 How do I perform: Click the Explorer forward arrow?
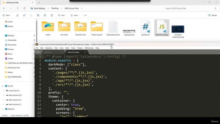pyautogui.click(x=11, y=8)
